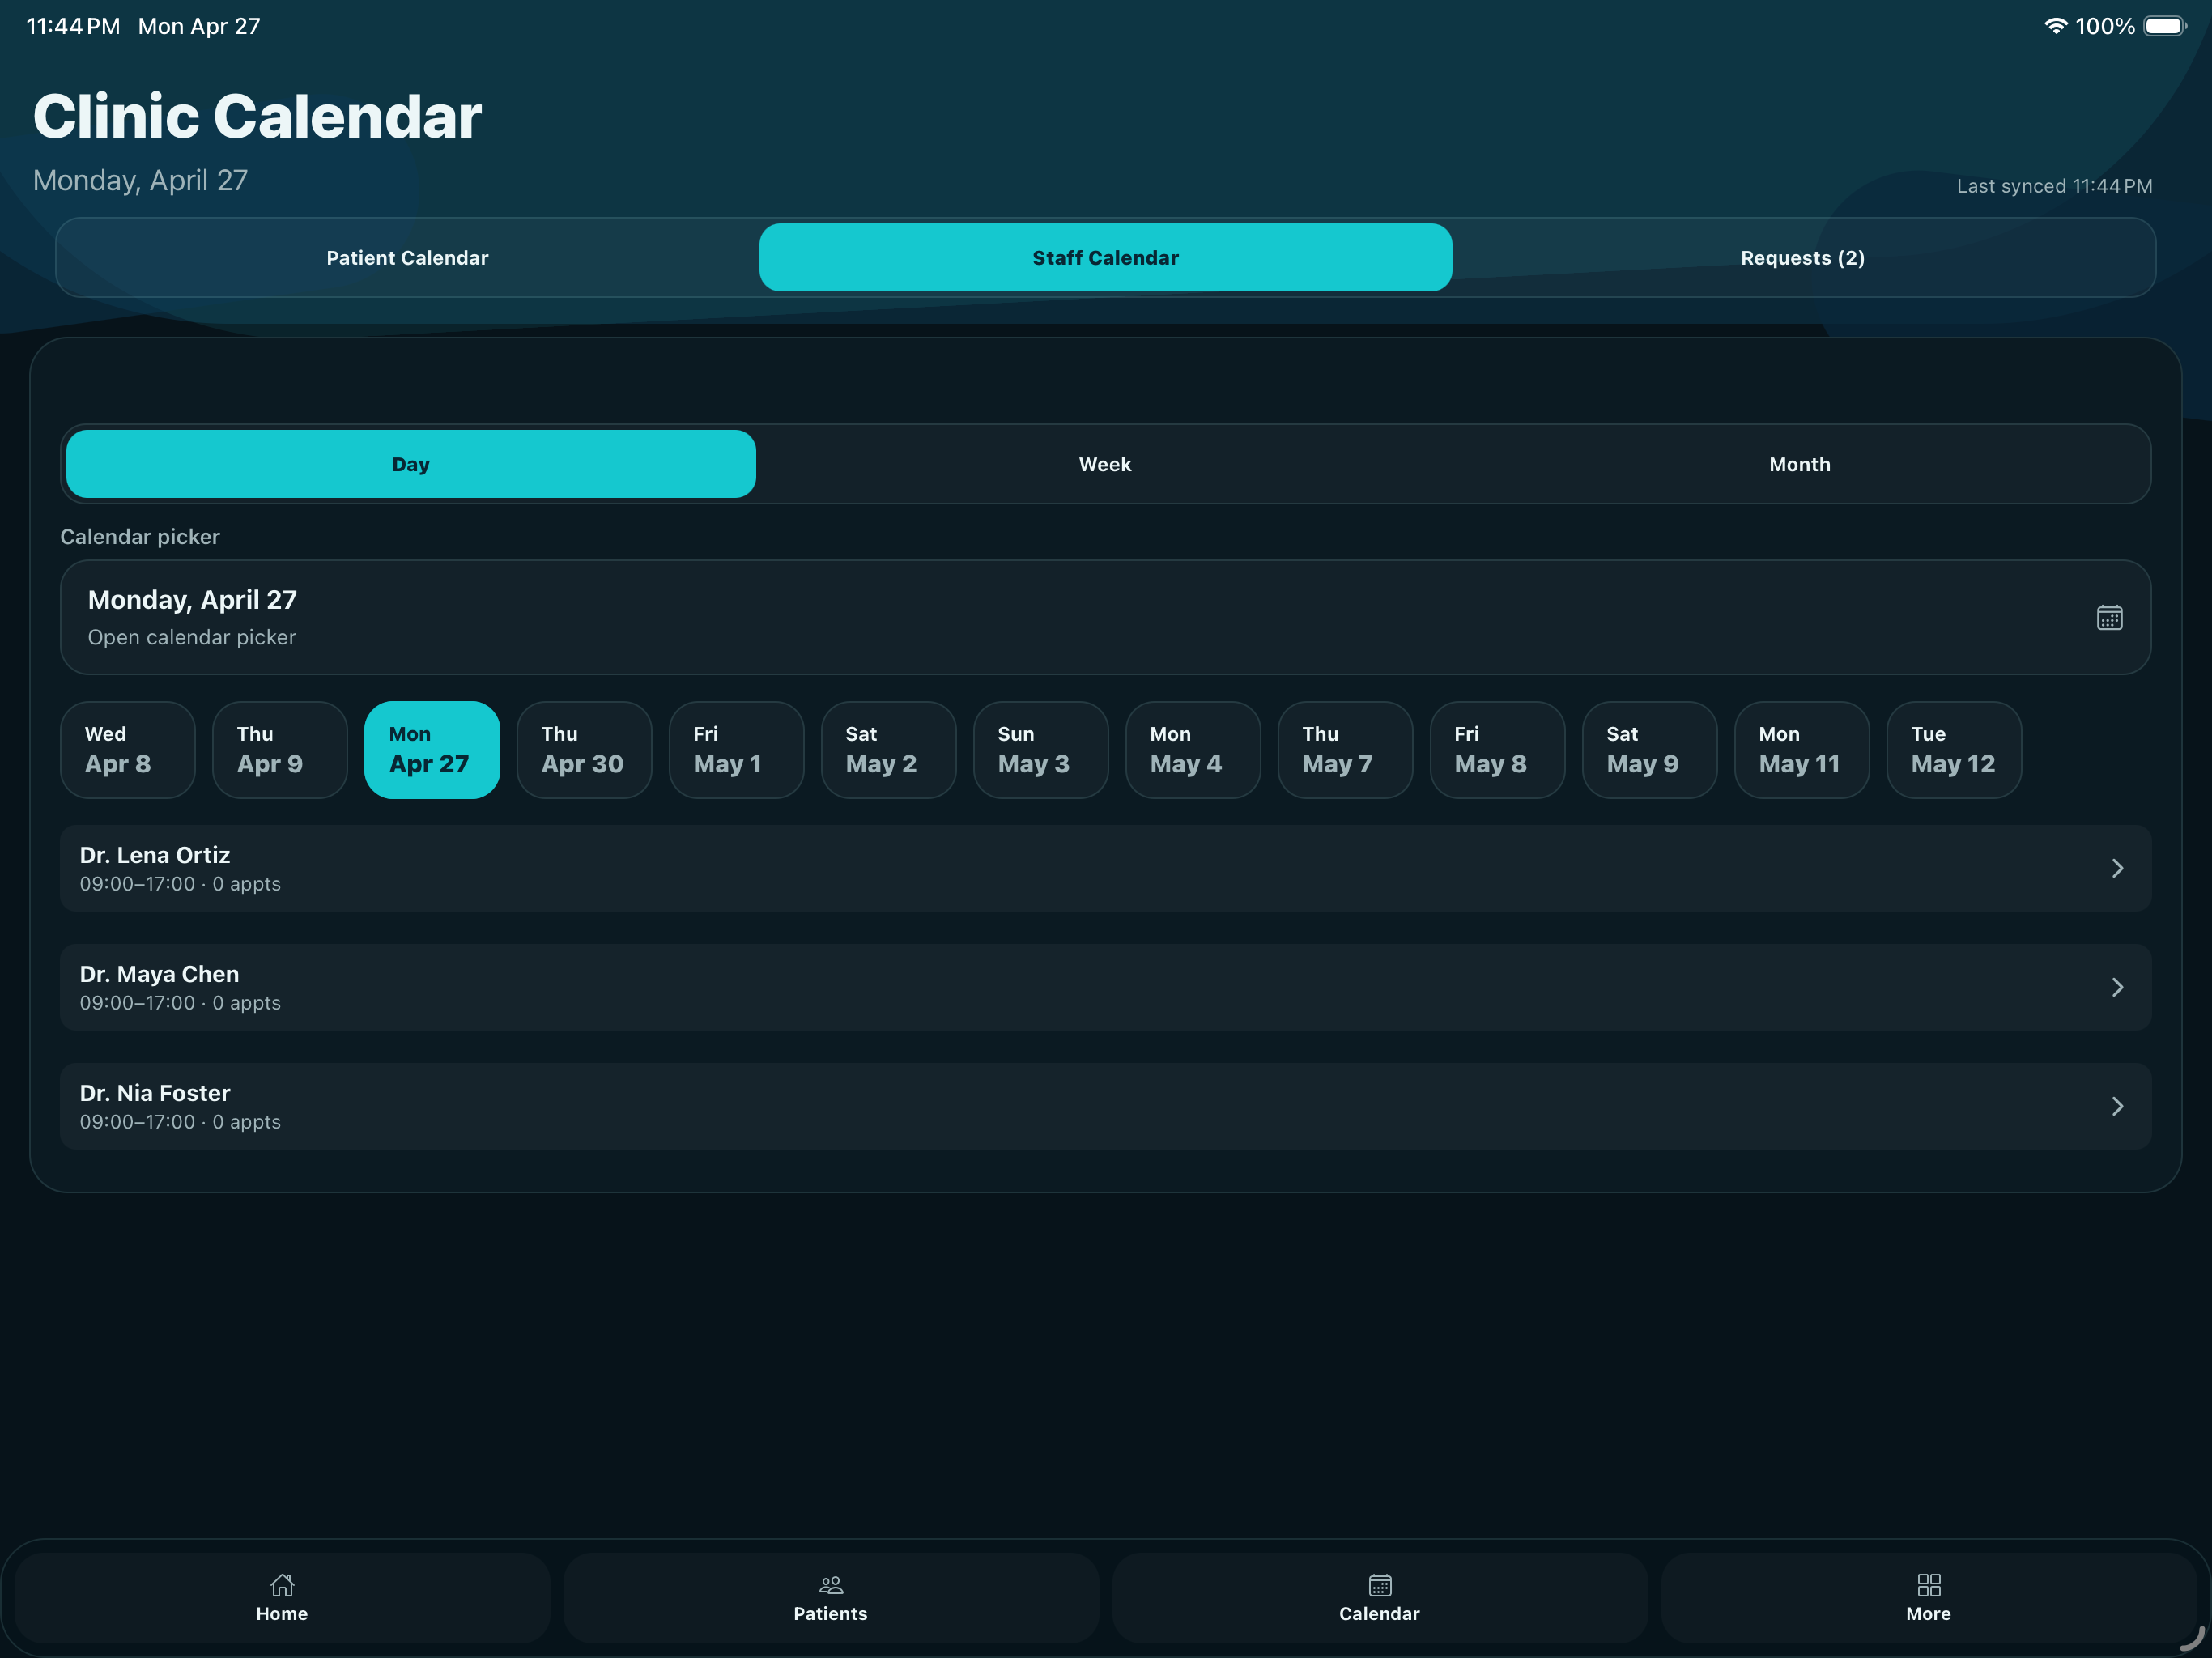Enable the Day view toggle
Image resolution: width=2212 pixels, height=1658 pixels.
[410, 463]
